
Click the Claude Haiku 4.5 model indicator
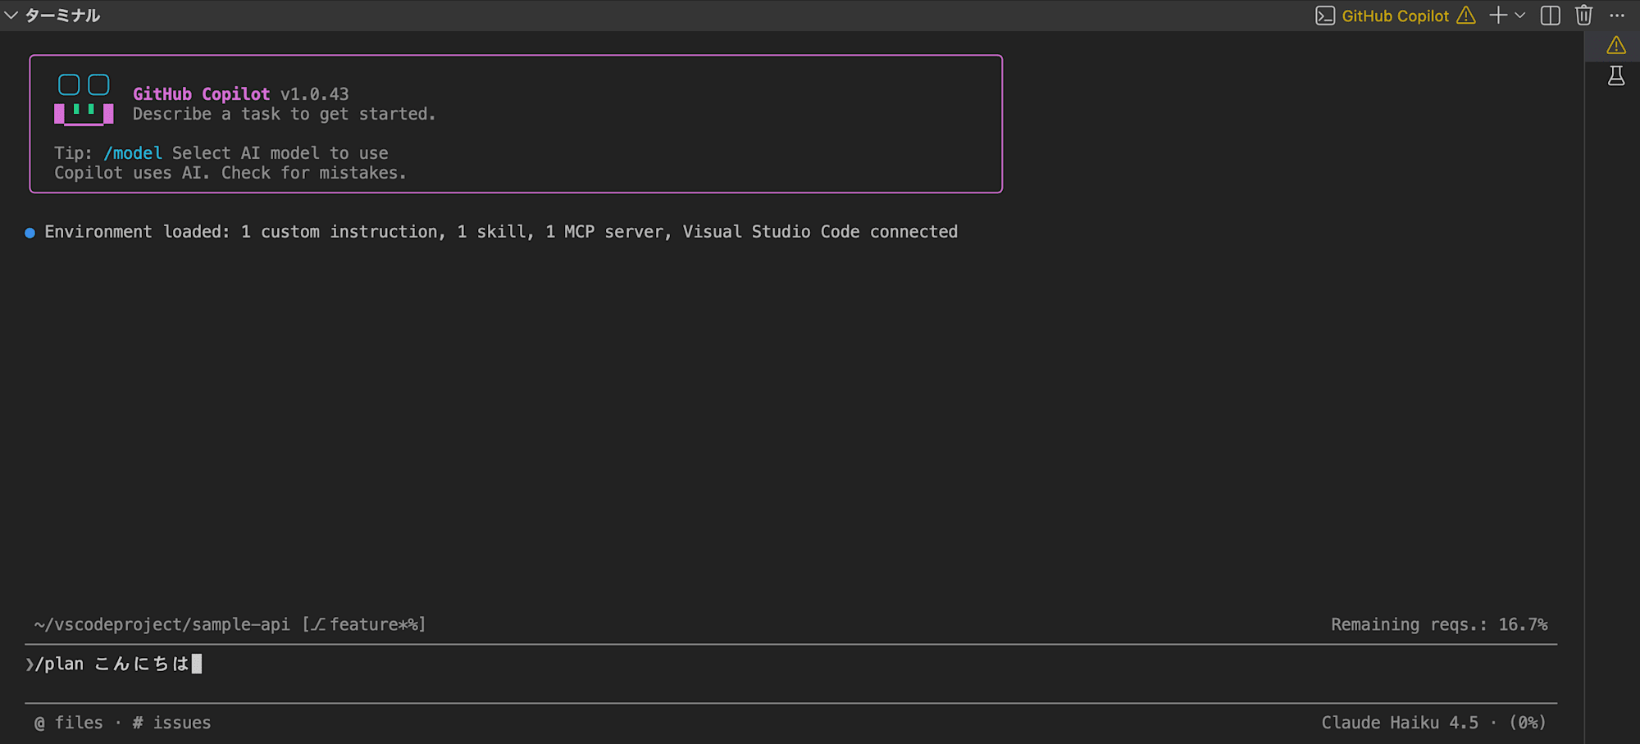pos(1400,723)
